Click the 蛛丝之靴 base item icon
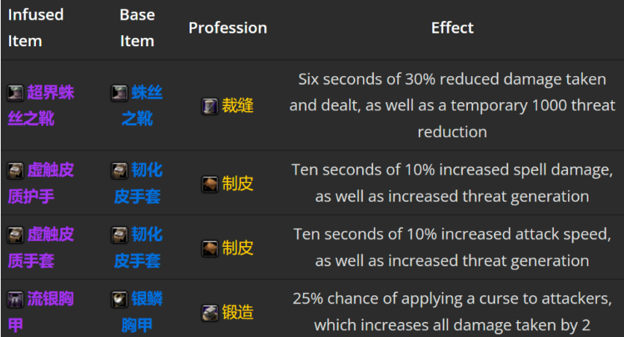Image resolution: width=624 pixels, height=337 pixels. coord(119,93)
